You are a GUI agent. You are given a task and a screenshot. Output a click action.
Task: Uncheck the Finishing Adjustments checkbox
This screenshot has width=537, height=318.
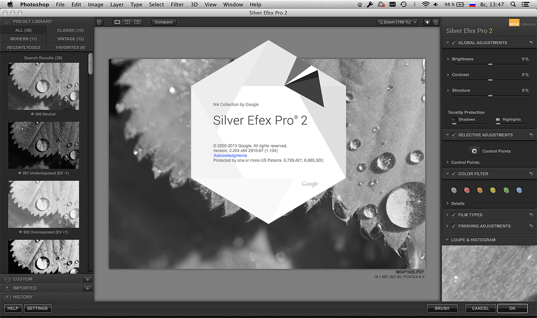pyautogui.click(x=454, y=226)
